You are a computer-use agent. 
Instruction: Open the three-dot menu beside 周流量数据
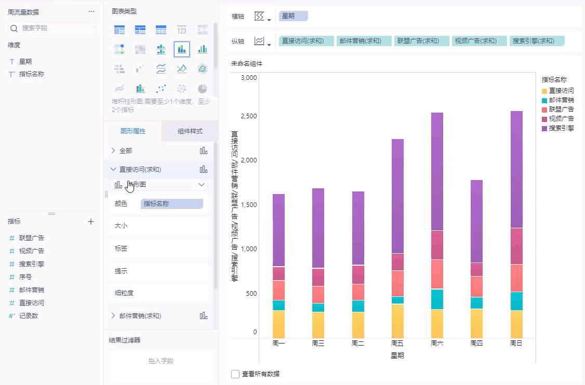coord(91,11)
